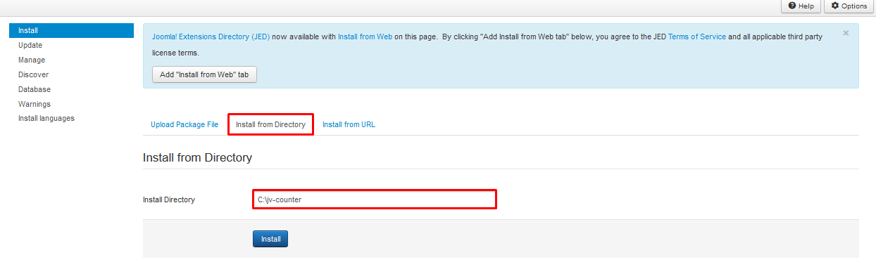Image resolution: width=876 pixels, height=262 pixels.
Task: Click the blue Install button
Action: (270, 239)
